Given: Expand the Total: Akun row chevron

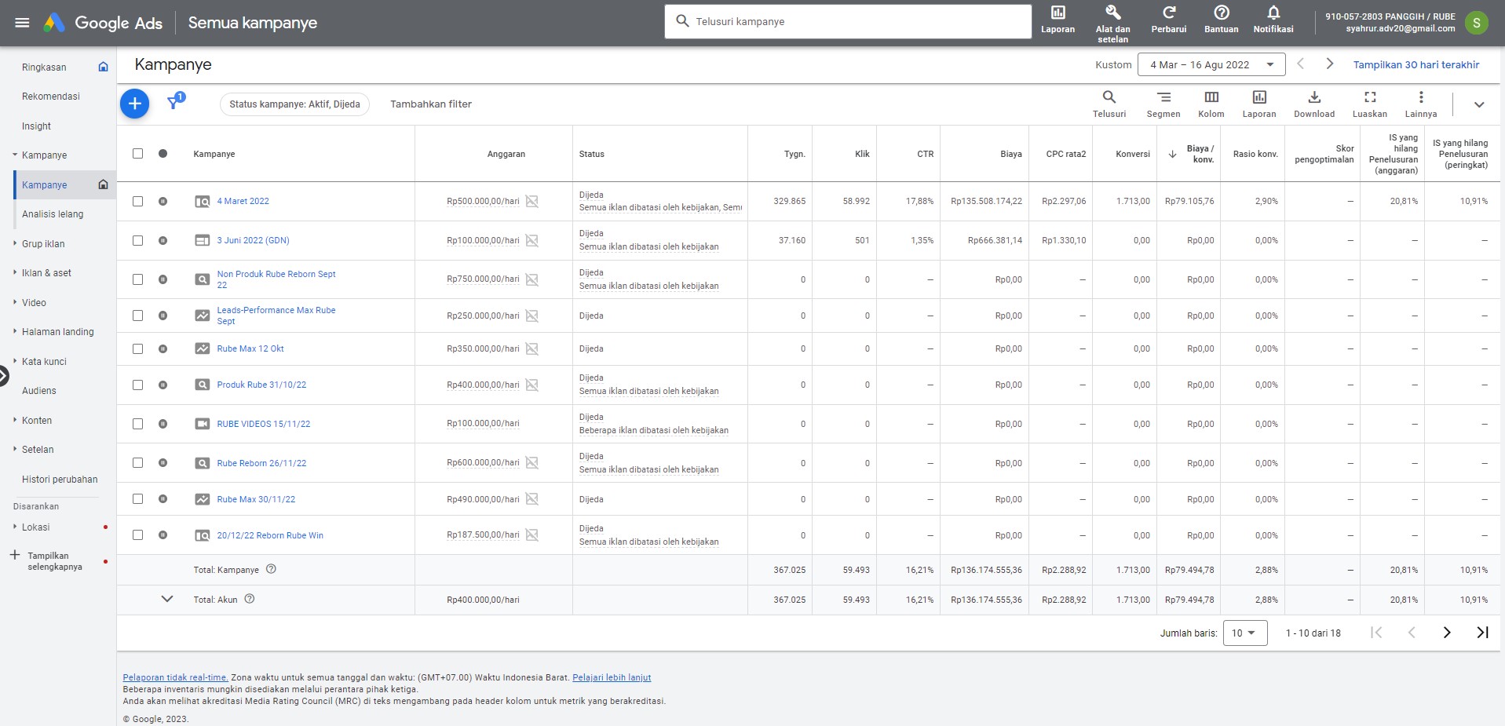Looking at the screenshot, I should click(x=166, y=599).
